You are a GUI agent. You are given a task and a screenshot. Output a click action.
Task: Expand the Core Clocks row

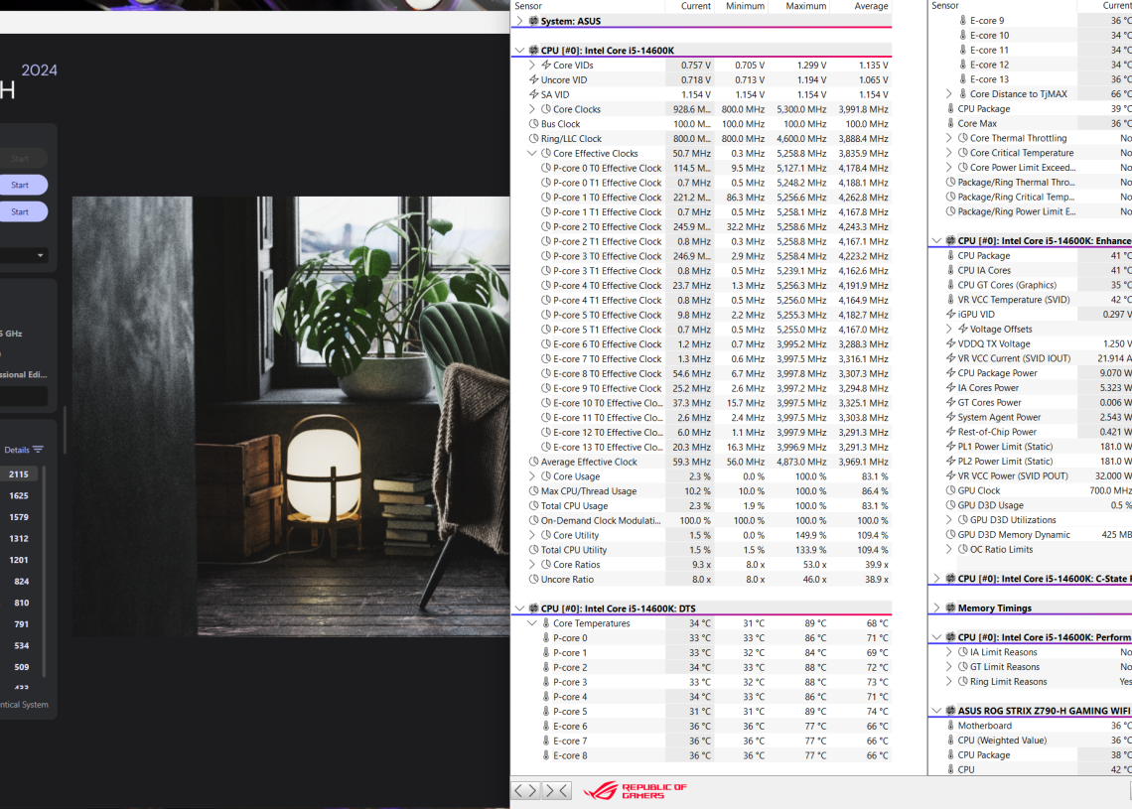pos(532,109)
